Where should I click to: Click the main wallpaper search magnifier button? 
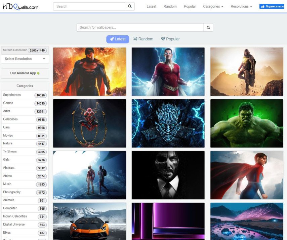[208, 28]
